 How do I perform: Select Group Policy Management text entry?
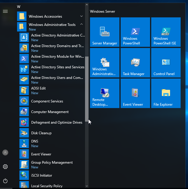(52, 163)
